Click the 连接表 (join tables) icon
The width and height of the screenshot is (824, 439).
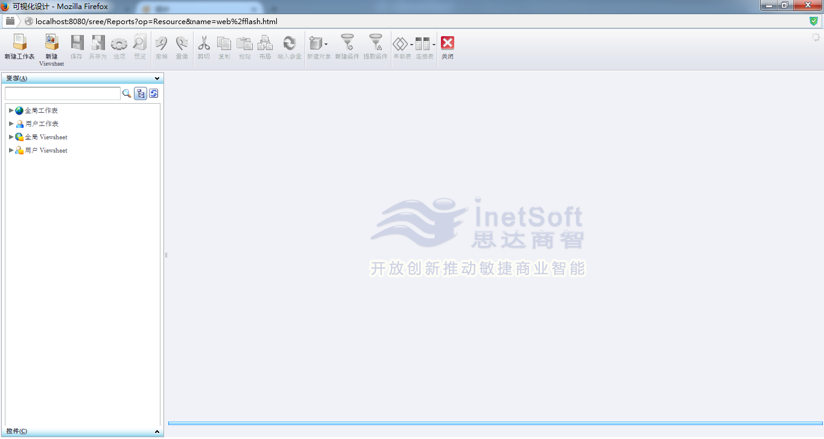coord(423,43)
